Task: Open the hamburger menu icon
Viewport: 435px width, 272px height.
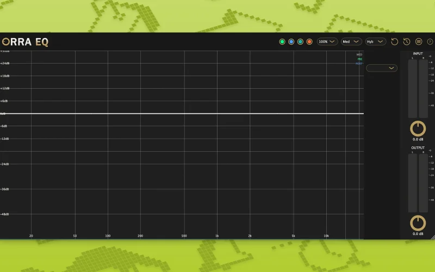Action: tap(419, 42)
